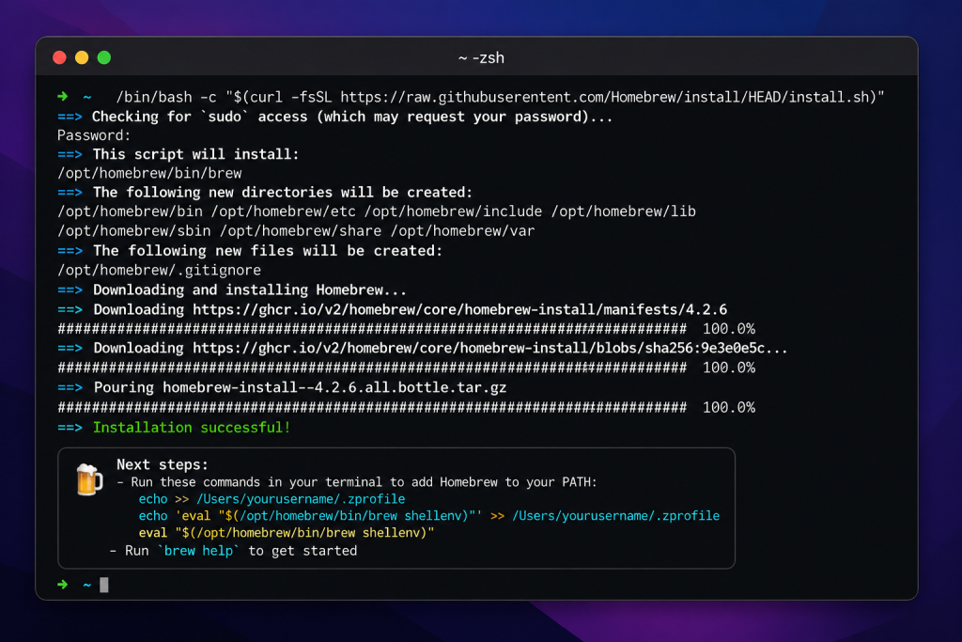Click 'The following new directories will be created:'
Image resolution: width=962 pixels, height=642 pixels.
[x=283, y=192]
